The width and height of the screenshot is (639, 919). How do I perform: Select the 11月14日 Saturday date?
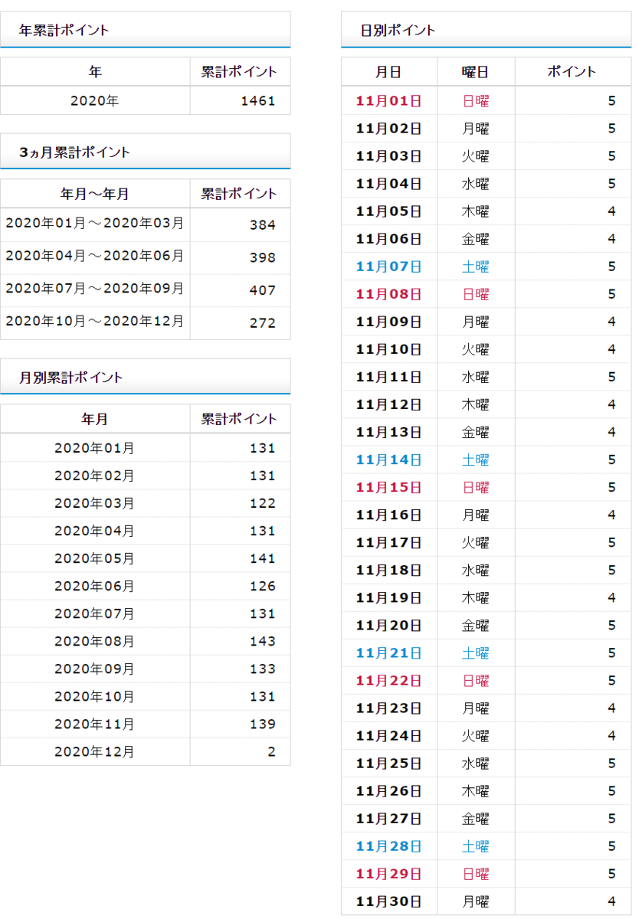coord(388,459)
